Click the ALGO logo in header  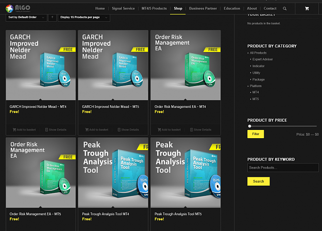click(x=18, y=8)
